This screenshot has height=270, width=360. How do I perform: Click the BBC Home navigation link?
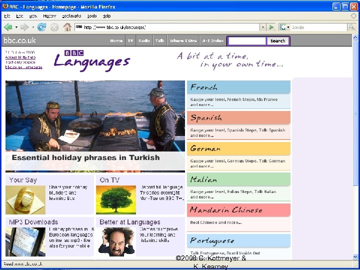coord(116,40)
